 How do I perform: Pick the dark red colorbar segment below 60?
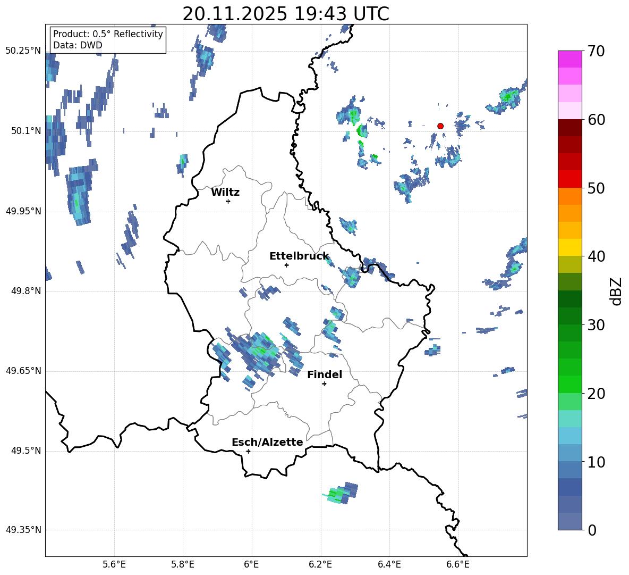point(569,128)
